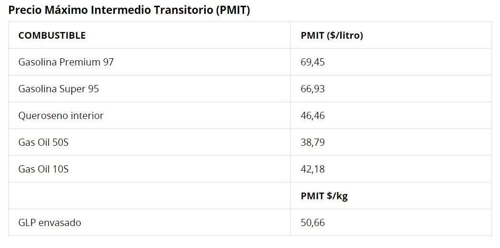Image resolution: width=500 pixels, height=248 pixels.
Task: Select the 69,45 price cell
Action: pos(313,62)
